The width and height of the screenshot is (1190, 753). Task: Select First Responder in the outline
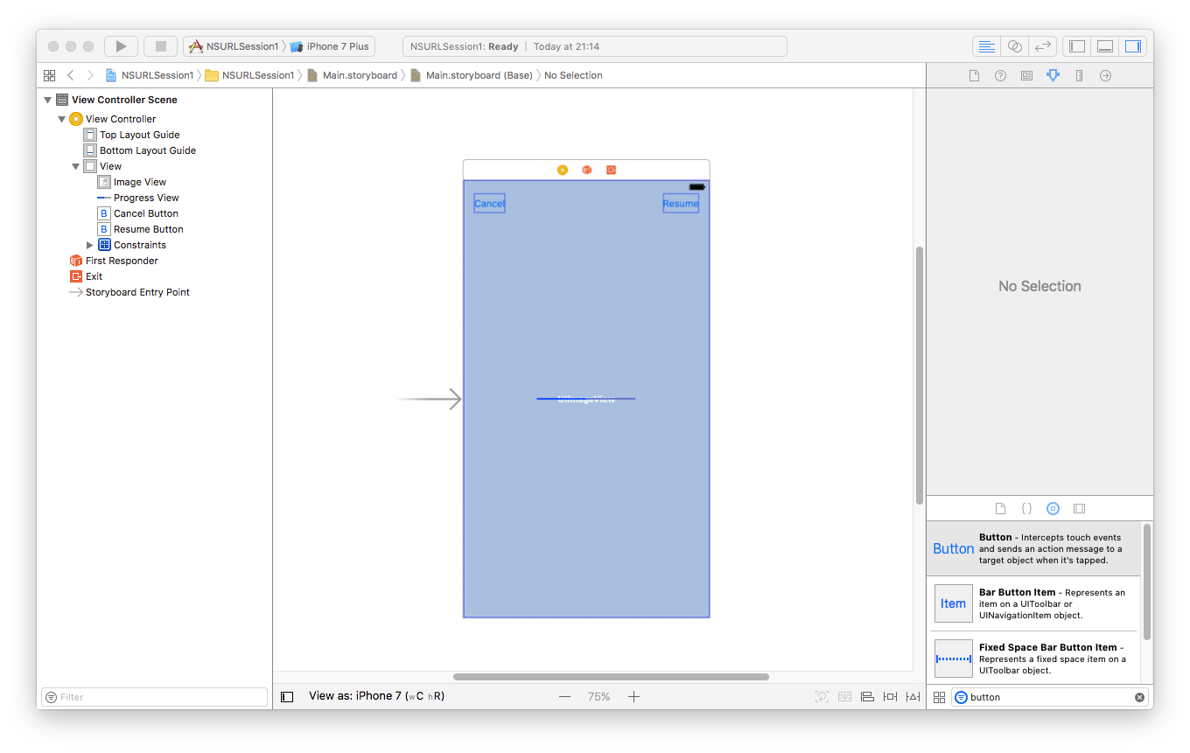122,261
